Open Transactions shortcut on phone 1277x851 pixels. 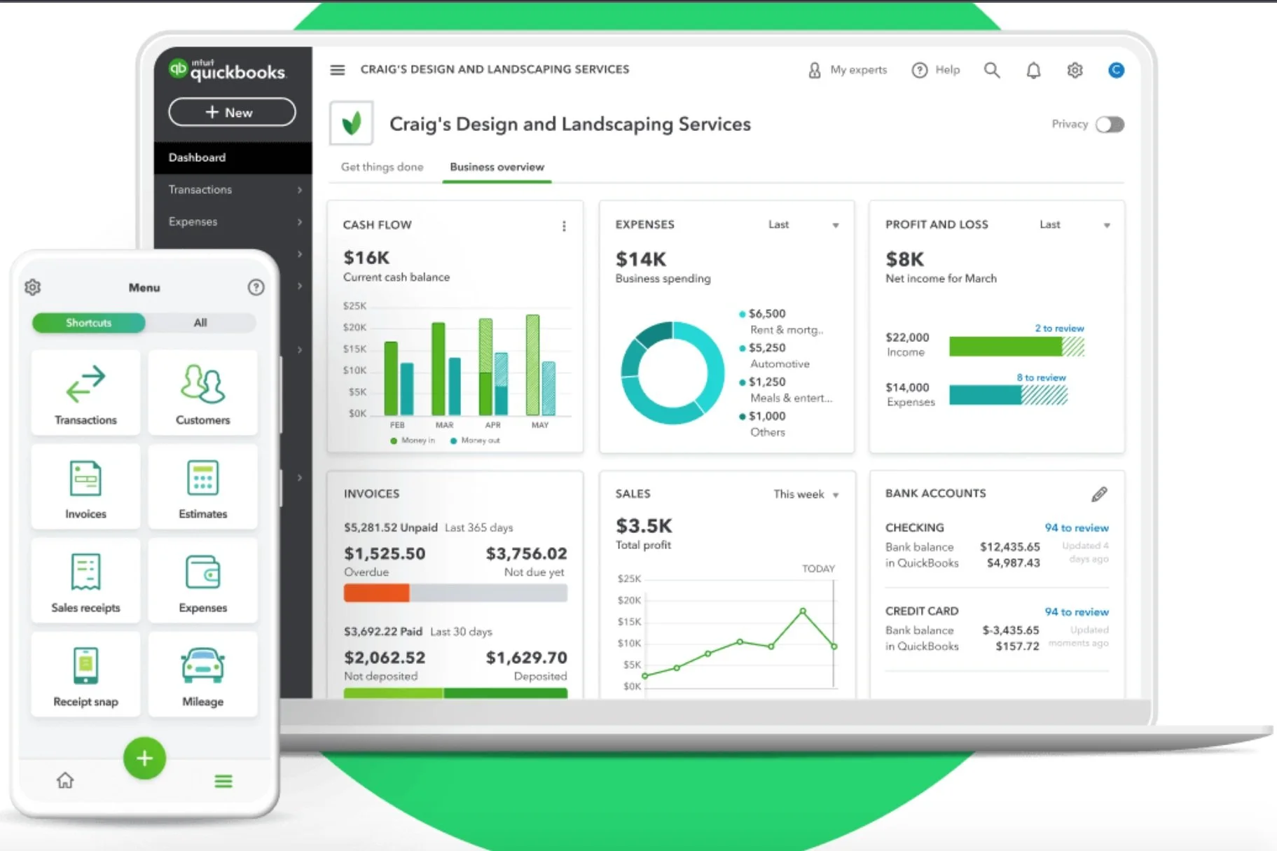click(x=85, y=392)
